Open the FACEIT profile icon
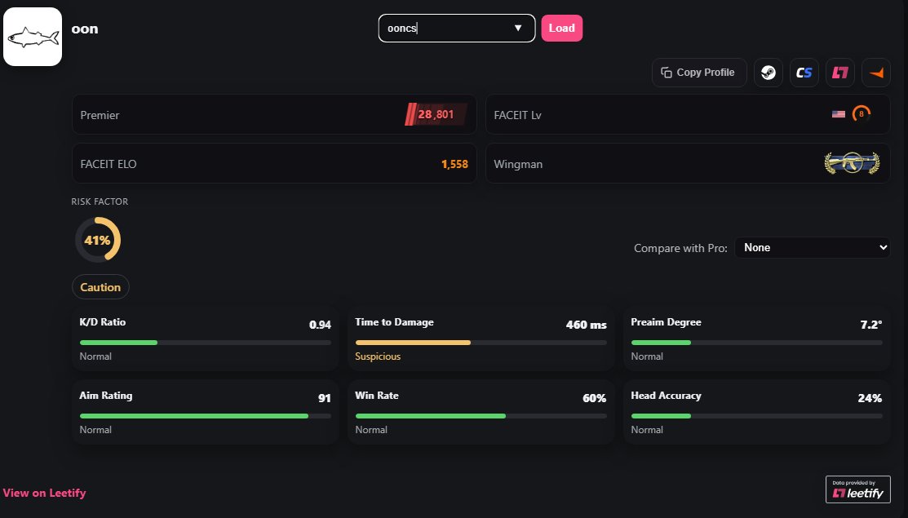Image resolution: width=908 pixels, height=518 pixels. (x=876, y=73)
